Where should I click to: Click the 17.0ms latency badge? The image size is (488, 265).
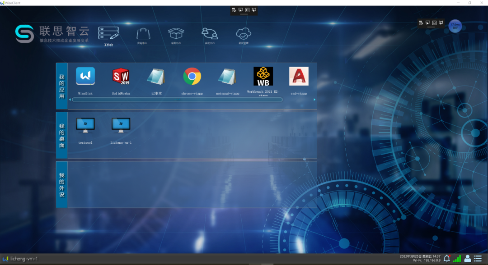(x=455, y=27)
